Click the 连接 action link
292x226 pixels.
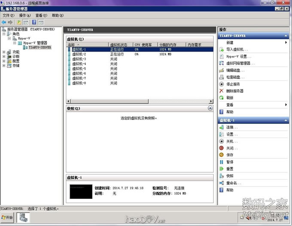232,127
